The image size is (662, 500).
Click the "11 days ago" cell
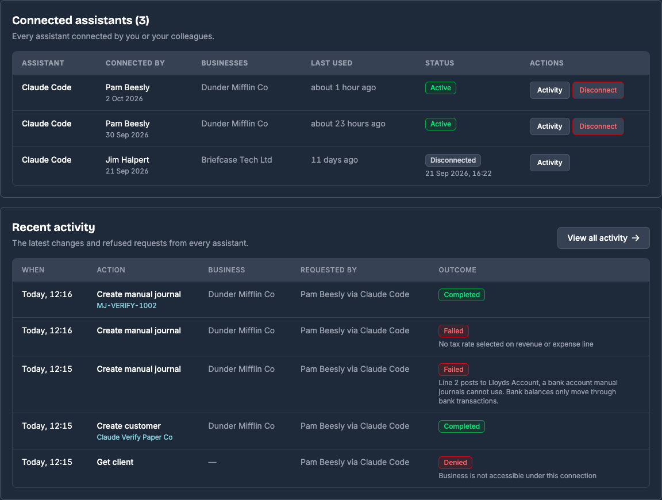(334, 160)
